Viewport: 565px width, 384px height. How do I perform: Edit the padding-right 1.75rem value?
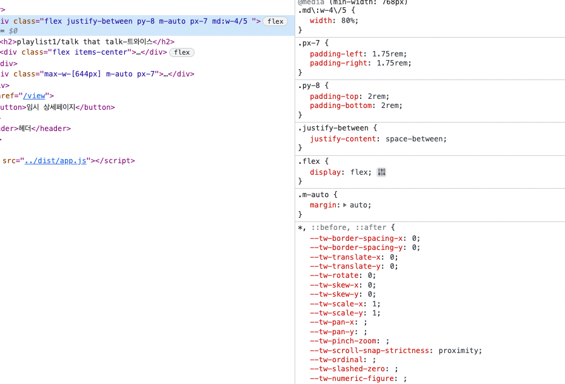point(392,63)
